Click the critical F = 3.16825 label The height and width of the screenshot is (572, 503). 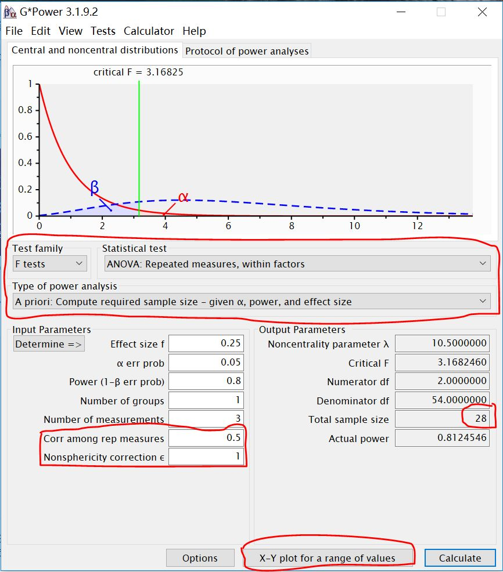(x=138, y=73)
